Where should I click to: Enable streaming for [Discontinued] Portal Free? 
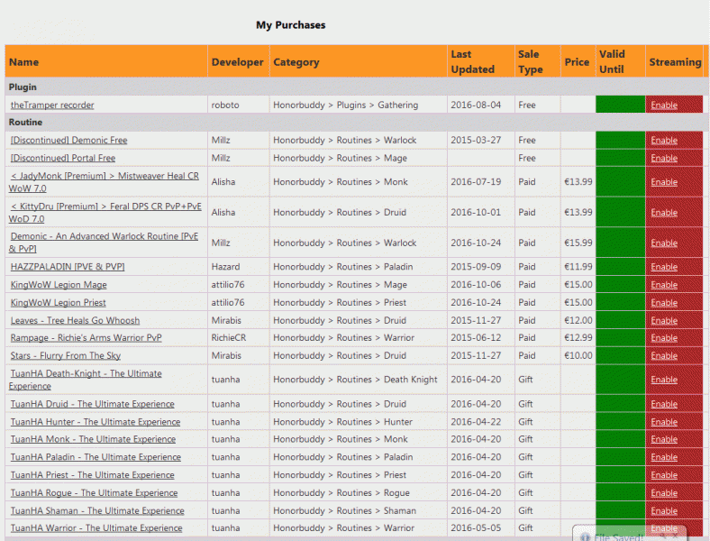(664, 158)
